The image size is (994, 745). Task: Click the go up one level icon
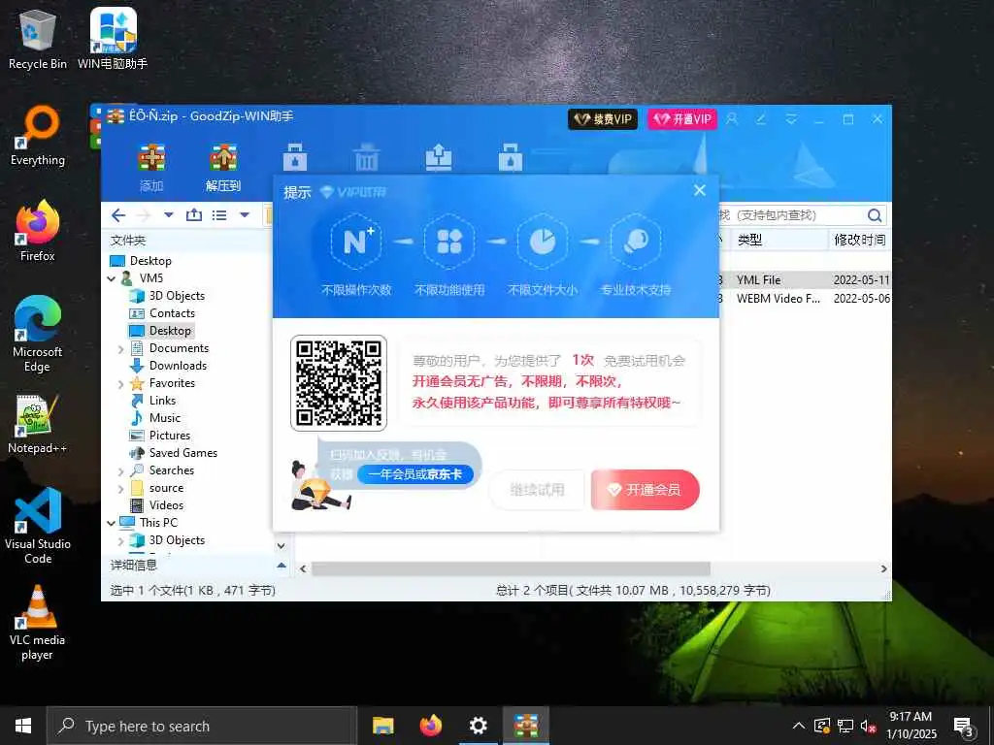click(x=194, y=214)
